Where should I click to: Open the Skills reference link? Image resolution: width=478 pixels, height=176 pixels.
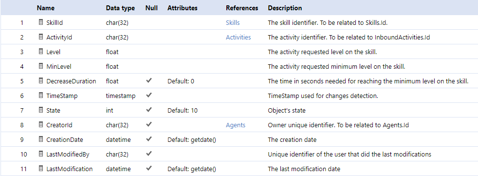(x=233, y=22)
